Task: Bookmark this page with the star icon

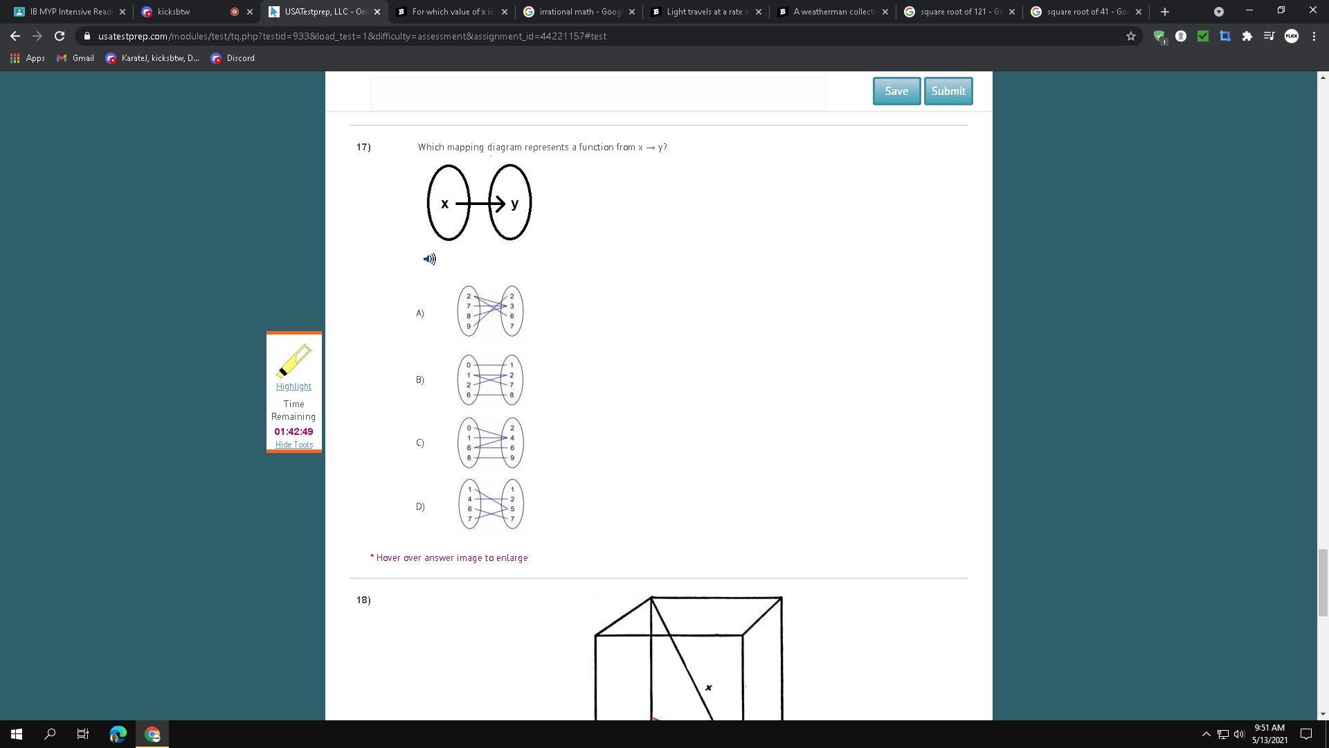Action: (1130, 36)
